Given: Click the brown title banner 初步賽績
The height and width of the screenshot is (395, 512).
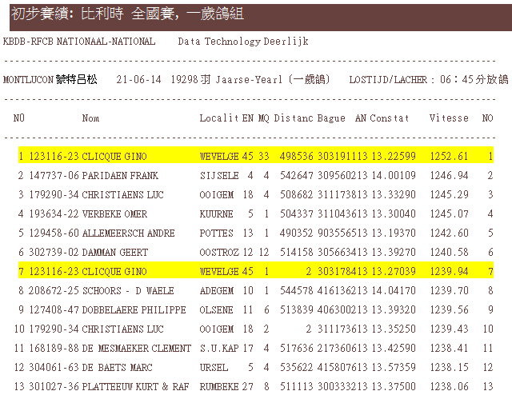Looking at the screenshot, I should pos(256,15).
